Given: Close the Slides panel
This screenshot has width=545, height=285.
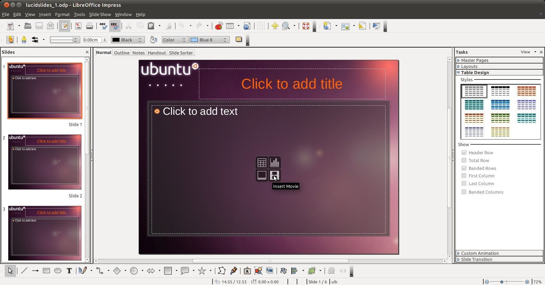Looking at the screenshot, I should click(87, 52).
